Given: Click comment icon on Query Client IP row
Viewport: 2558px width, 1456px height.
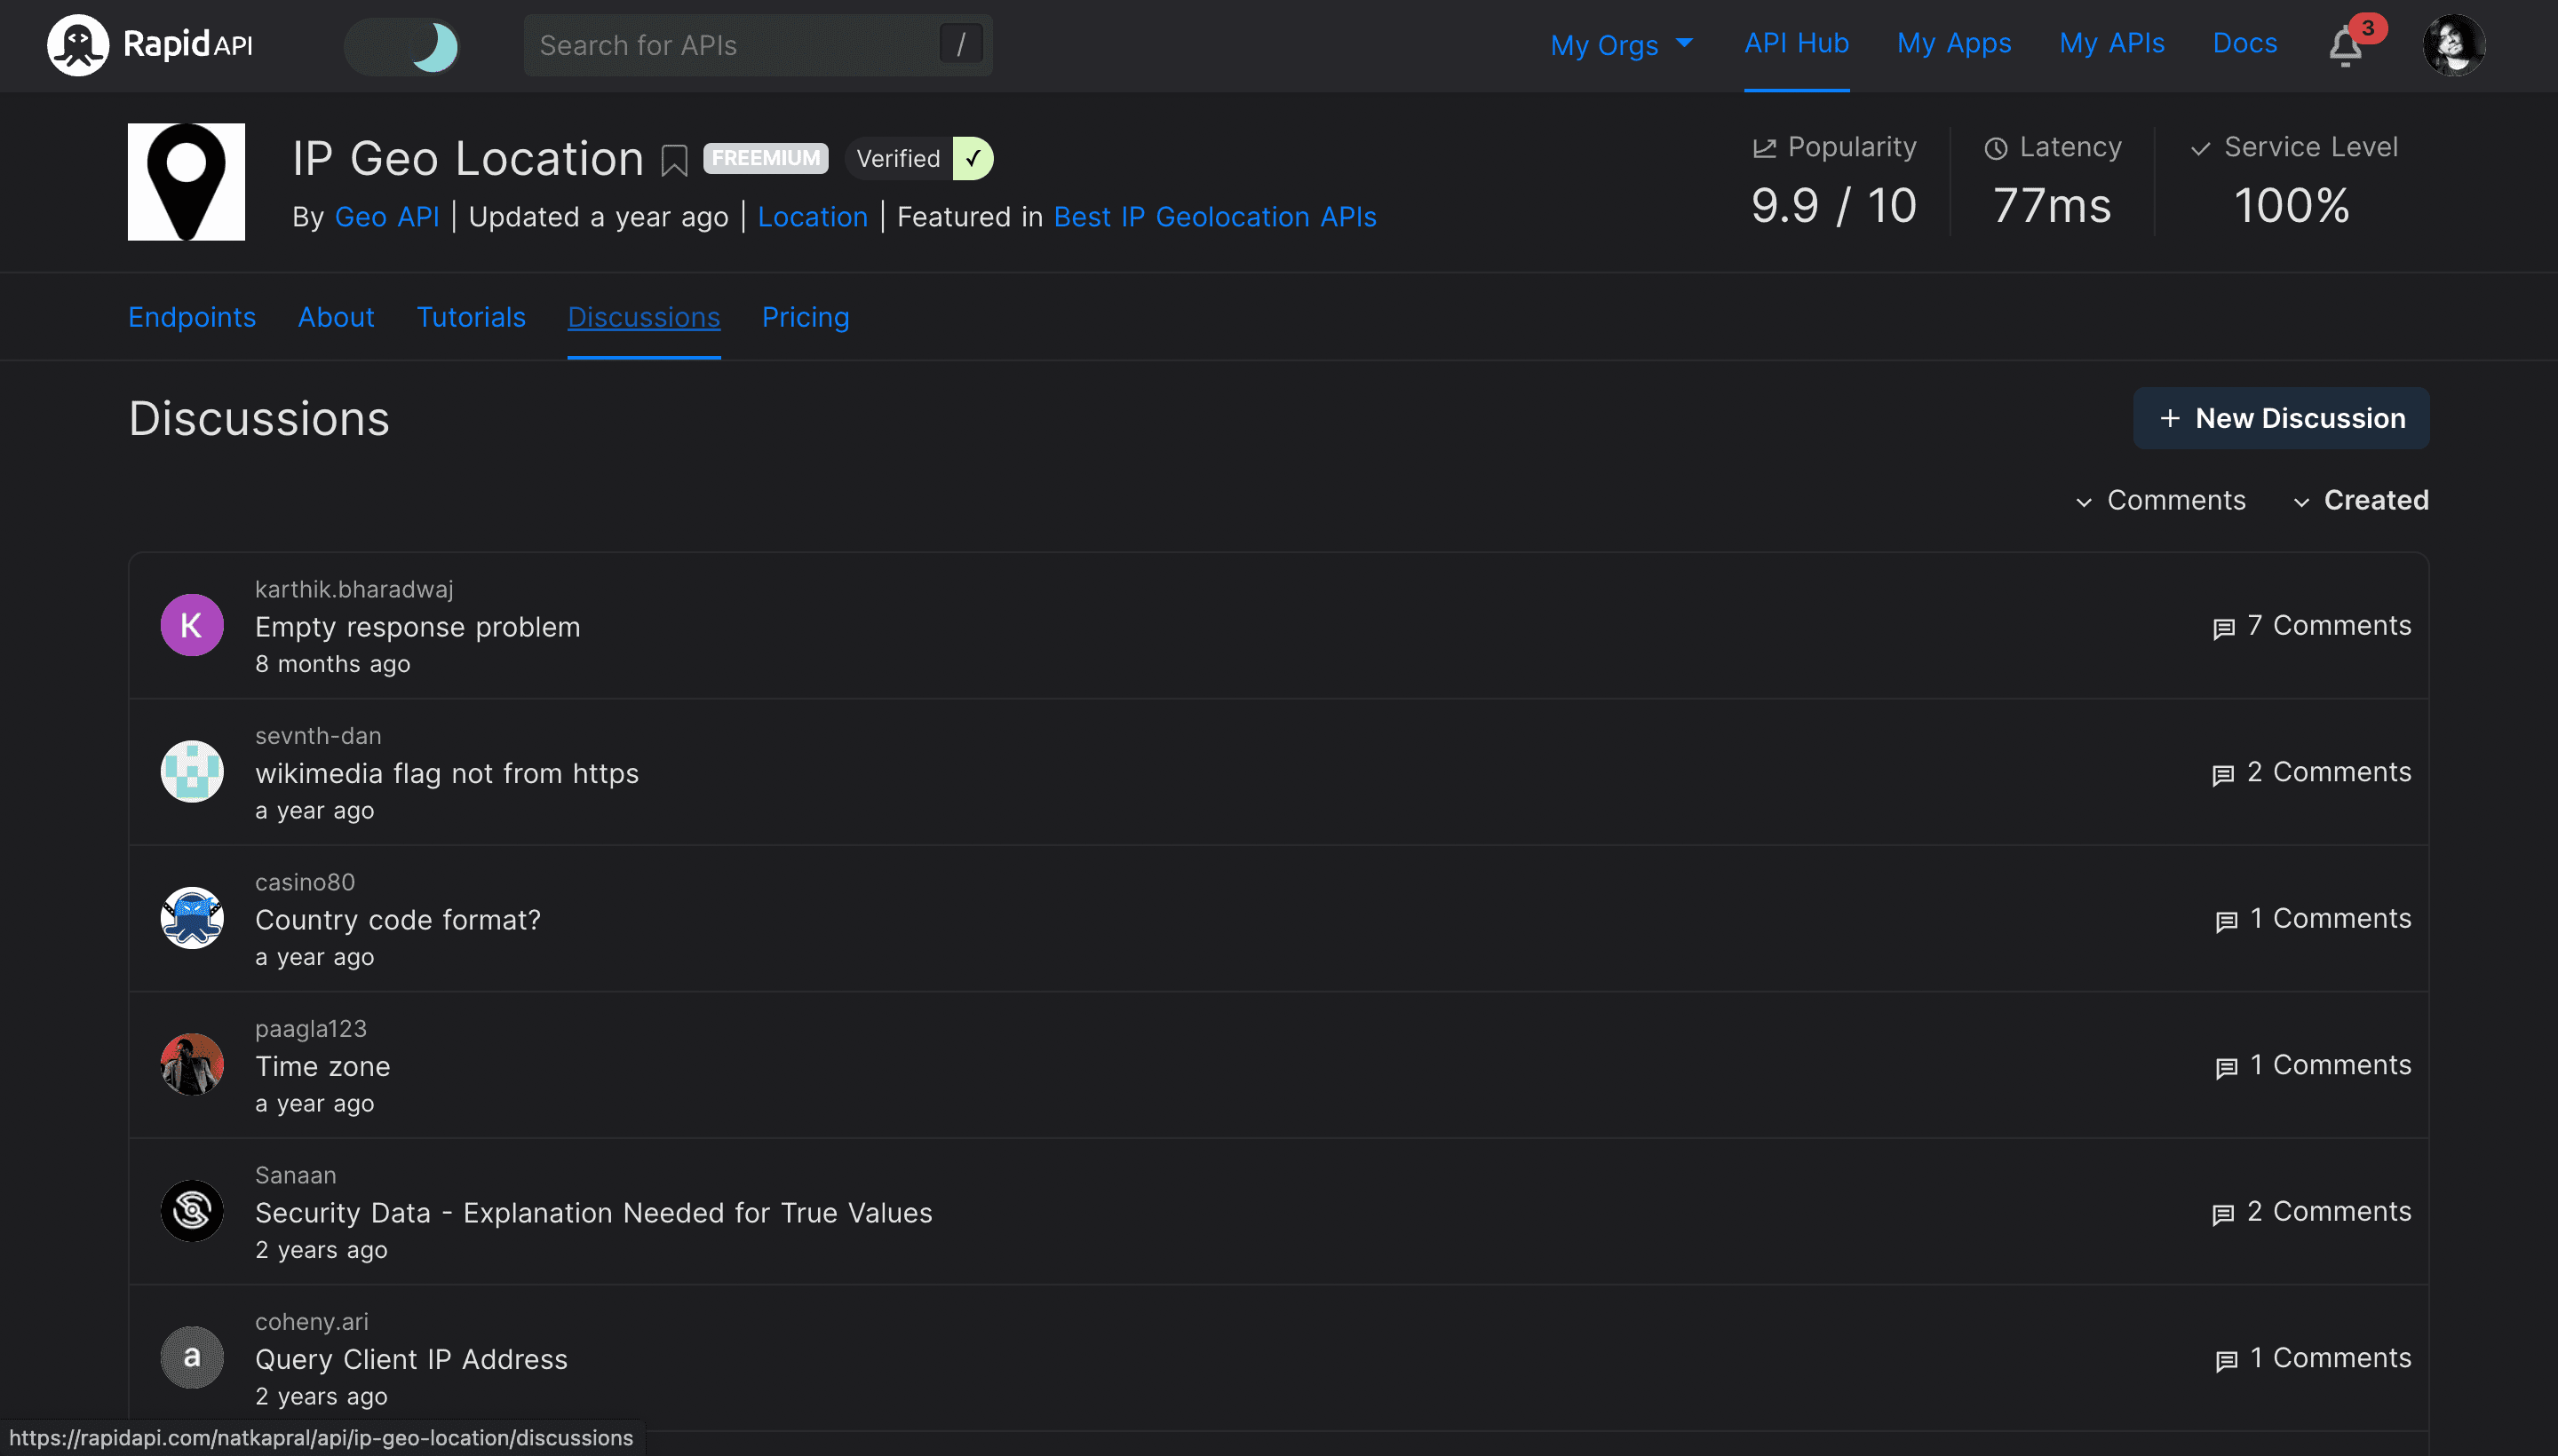Looking at the screenshot, I should click(2226, 1361).
